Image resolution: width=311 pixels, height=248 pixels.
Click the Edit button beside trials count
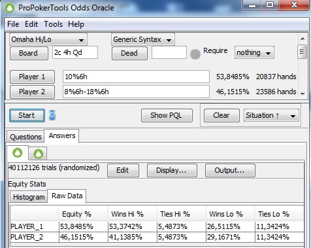pos(123,170)
